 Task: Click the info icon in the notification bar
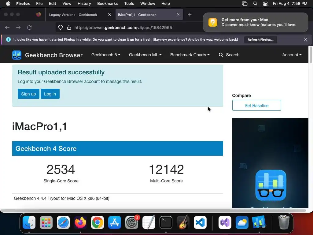tap(8, 39)
